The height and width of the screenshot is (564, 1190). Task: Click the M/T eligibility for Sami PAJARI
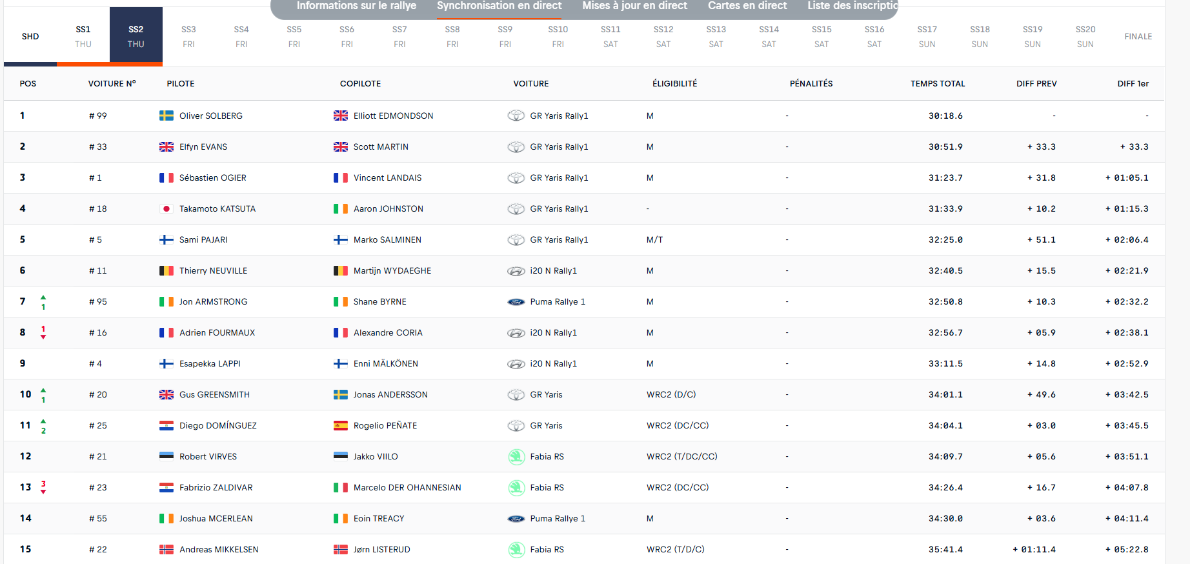(654, 240)
